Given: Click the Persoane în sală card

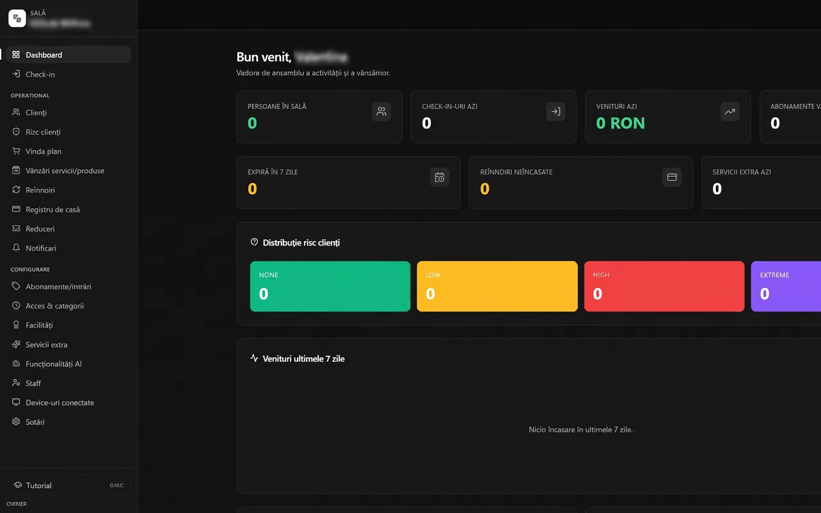Looking at the screenshot, I should [x=319, y=117].
